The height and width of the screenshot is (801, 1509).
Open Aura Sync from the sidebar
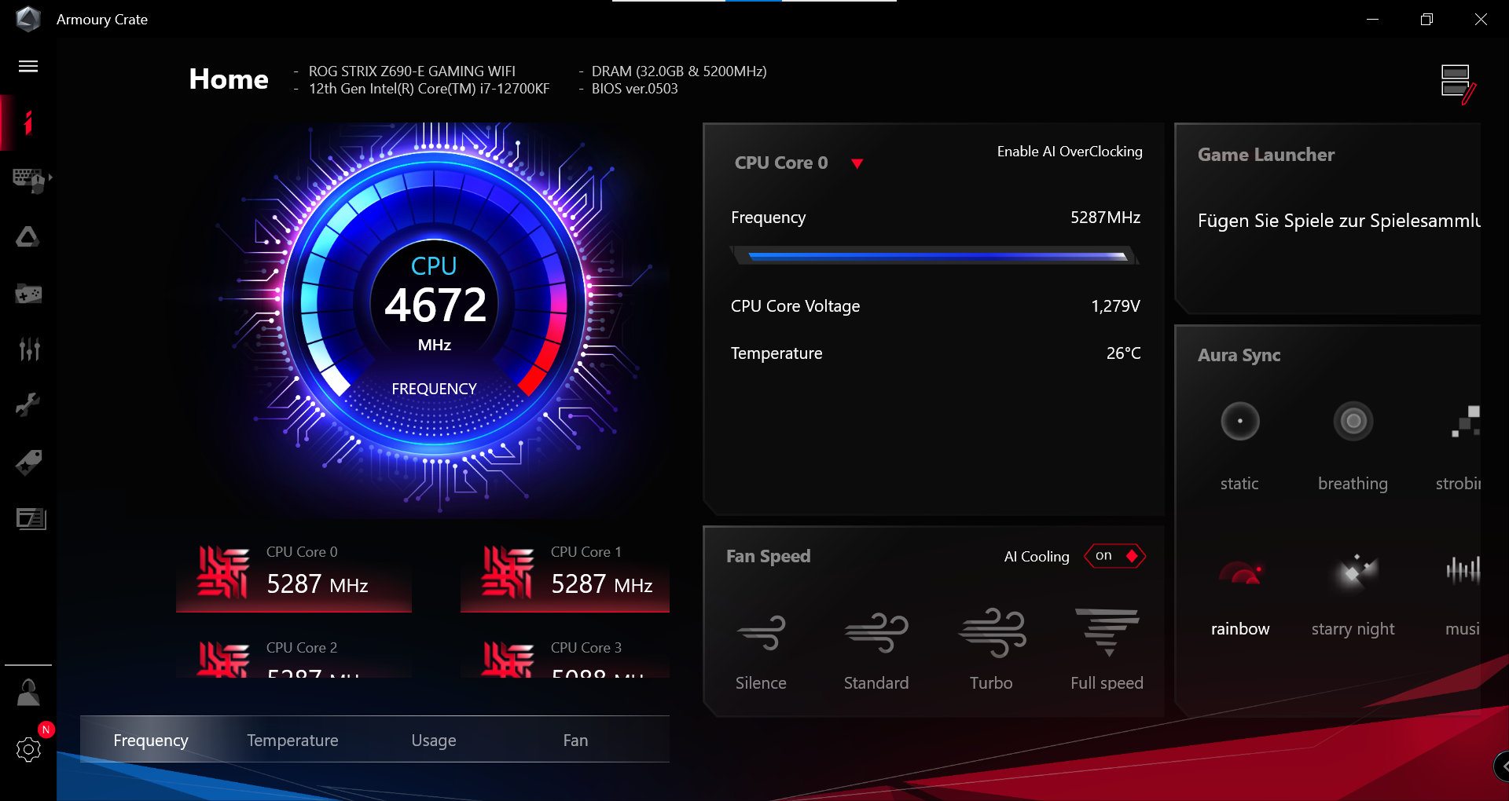tap(28, 236)
